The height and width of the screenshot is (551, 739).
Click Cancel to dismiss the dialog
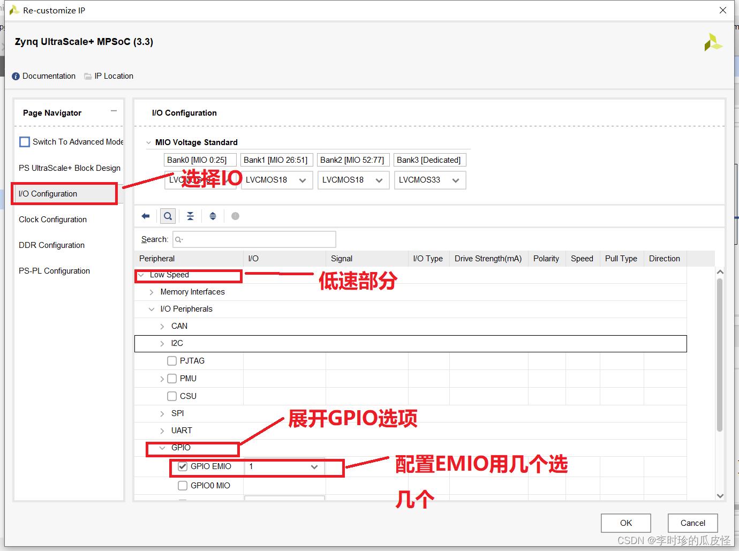tap(692, 523)
